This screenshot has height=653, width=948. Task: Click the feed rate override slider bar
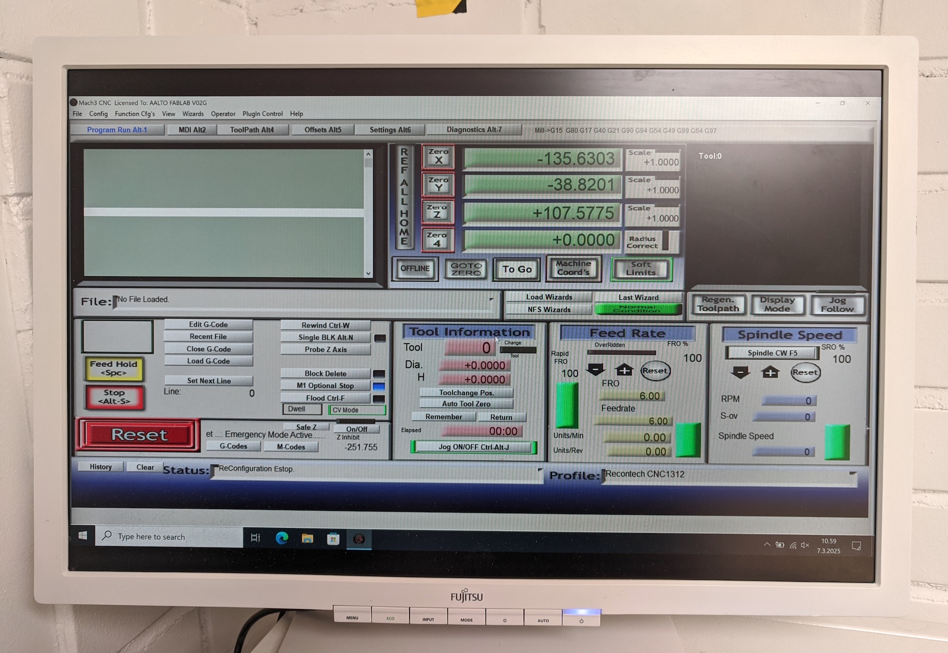tap(621, 353)
